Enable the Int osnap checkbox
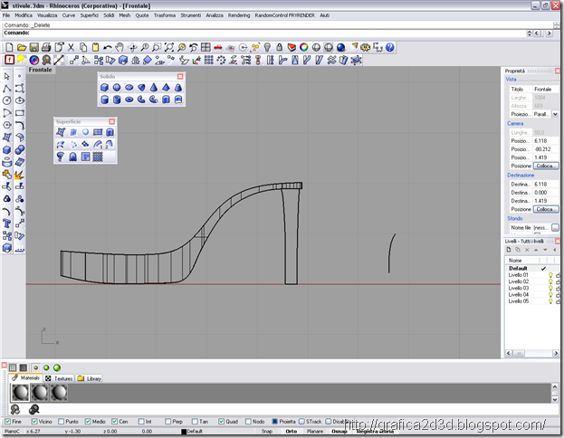The height and width of the screenshot is (438, 564). [141, 421]
